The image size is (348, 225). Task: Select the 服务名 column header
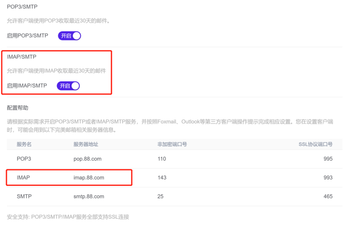[x=24, y=144]
